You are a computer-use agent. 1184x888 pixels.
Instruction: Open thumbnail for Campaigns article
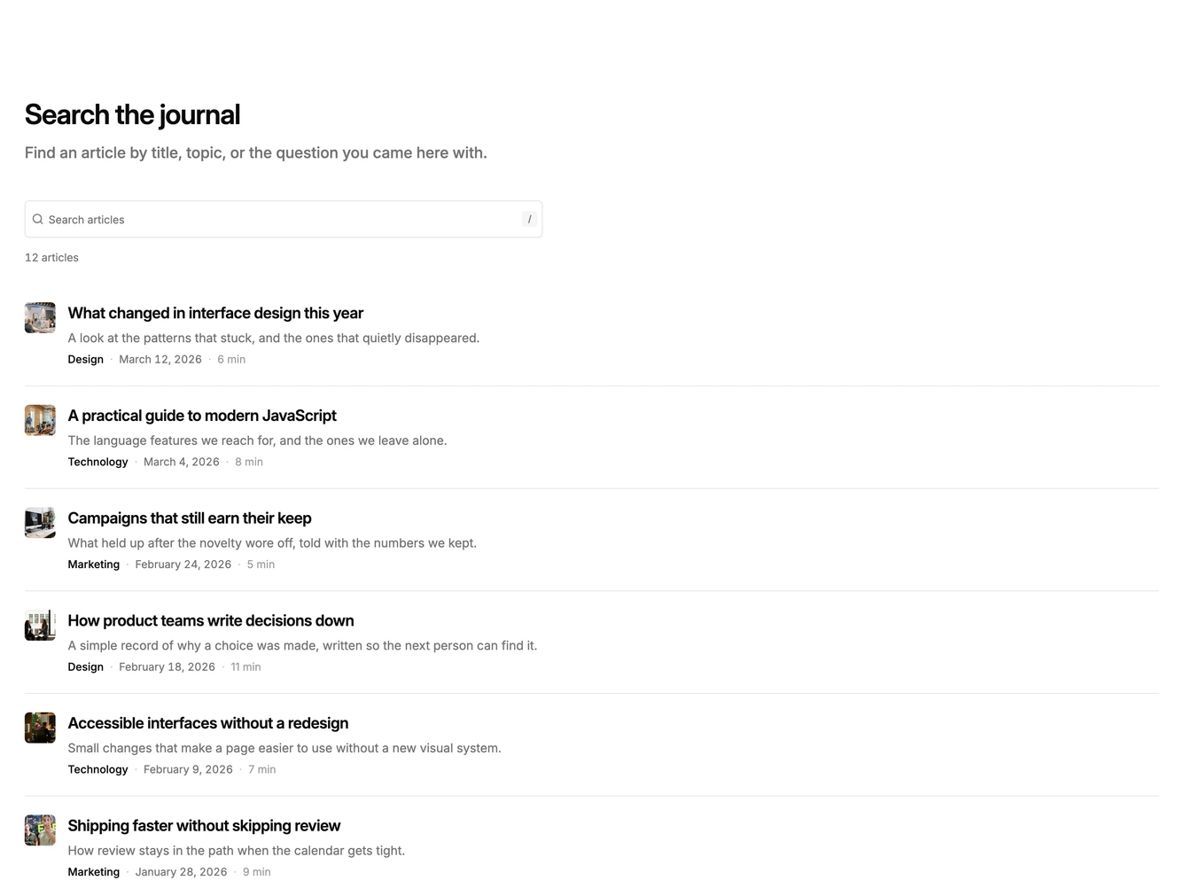[40, 523]
